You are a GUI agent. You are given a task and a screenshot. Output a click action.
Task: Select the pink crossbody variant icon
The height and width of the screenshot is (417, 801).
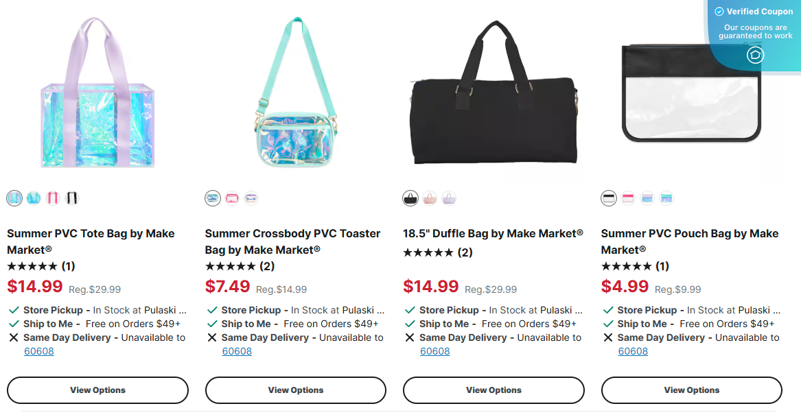point(232,198)
